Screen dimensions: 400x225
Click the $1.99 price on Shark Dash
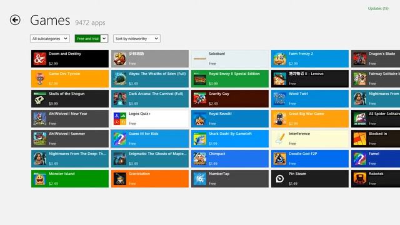coord(213,144)
